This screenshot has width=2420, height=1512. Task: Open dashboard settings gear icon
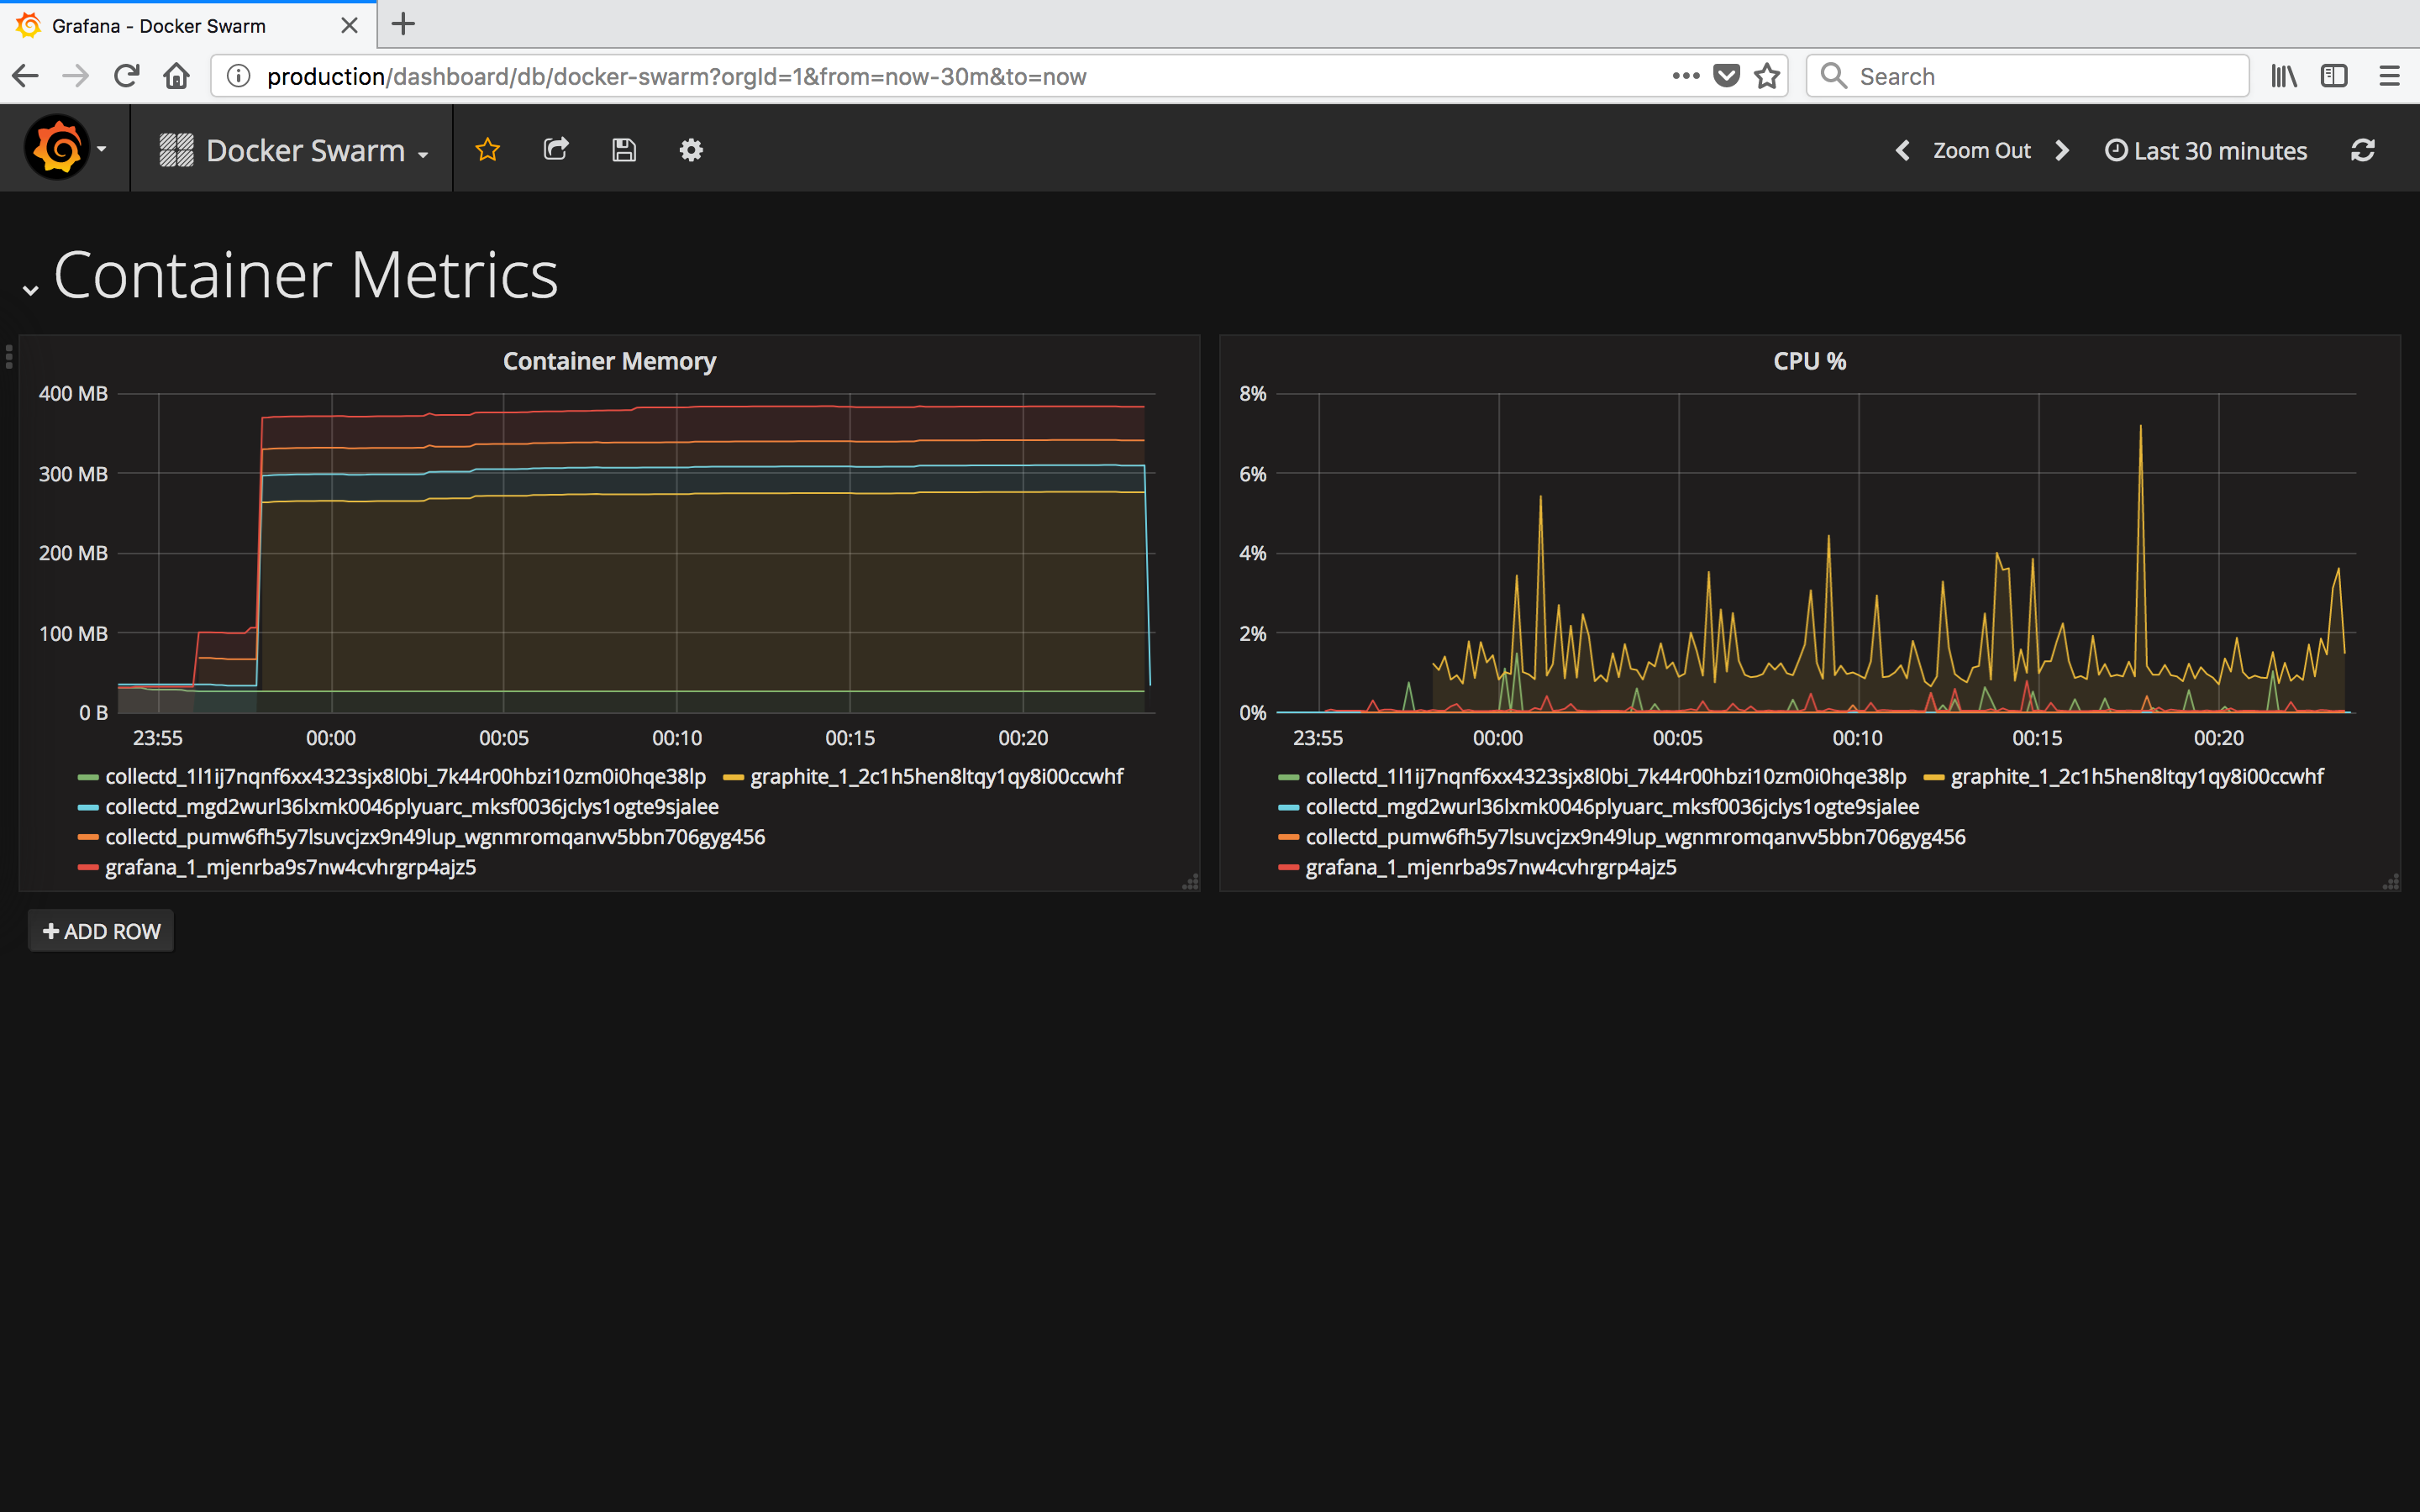691,150
